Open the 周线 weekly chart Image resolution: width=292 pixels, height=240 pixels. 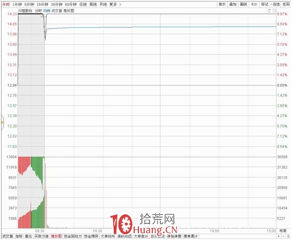pos(93,4)
